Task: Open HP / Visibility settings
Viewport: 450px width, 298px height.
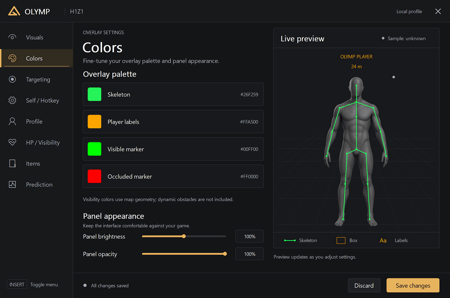Action: (37, 142)
